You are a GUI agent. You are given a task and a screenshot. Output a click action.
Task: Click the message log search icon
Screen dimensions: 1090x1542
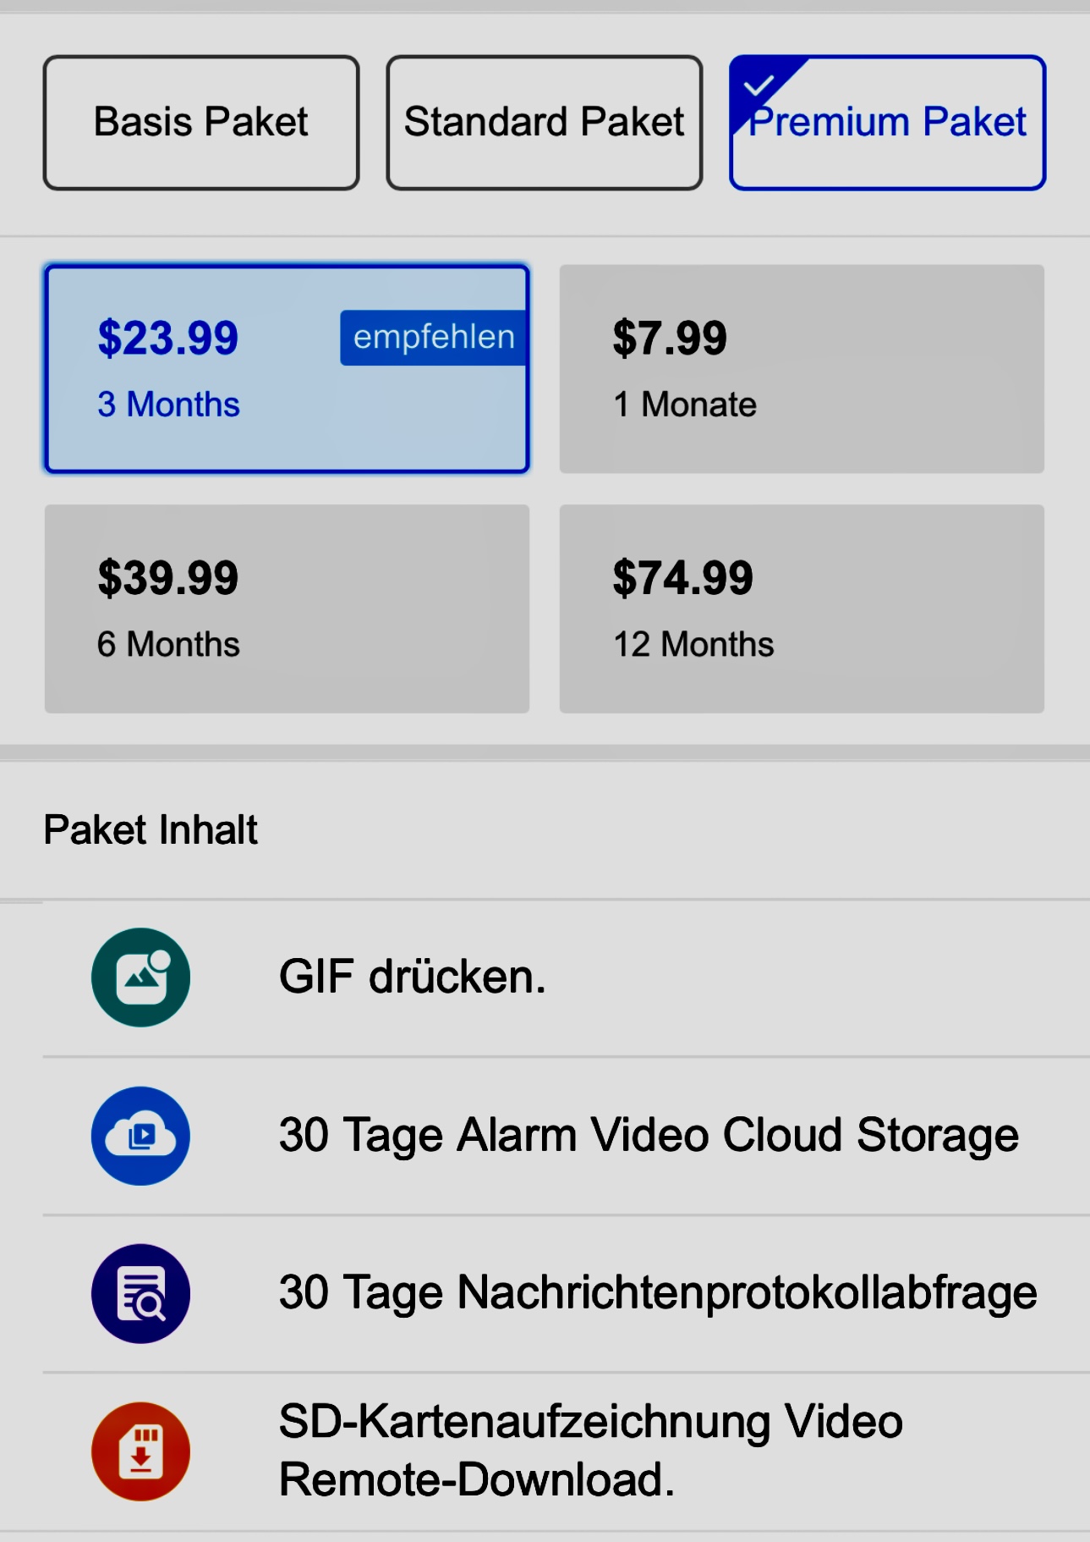[x=141, y=1294]
